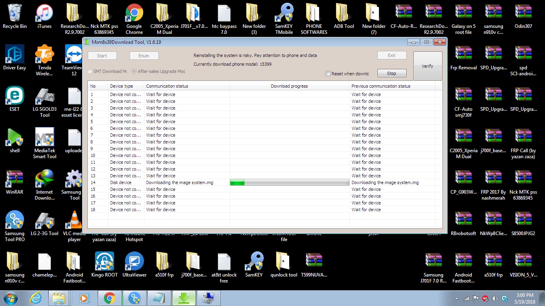This screenshot has height=306, width=545.
Task: Click the large Verify button
Action: 427,66
